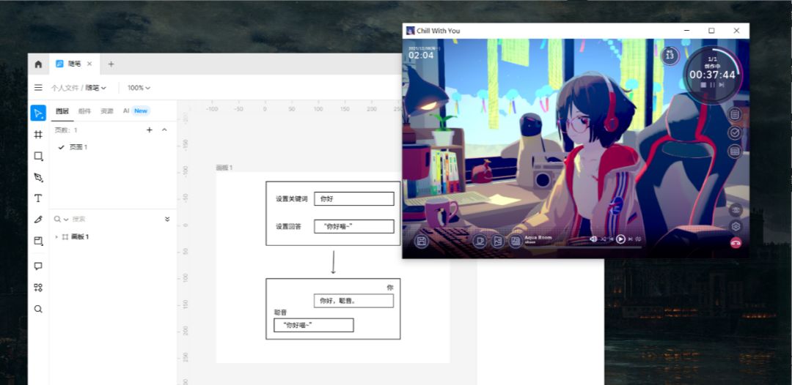Switch to the 资源 tab

pyautogui.click(x=106, y=111)
